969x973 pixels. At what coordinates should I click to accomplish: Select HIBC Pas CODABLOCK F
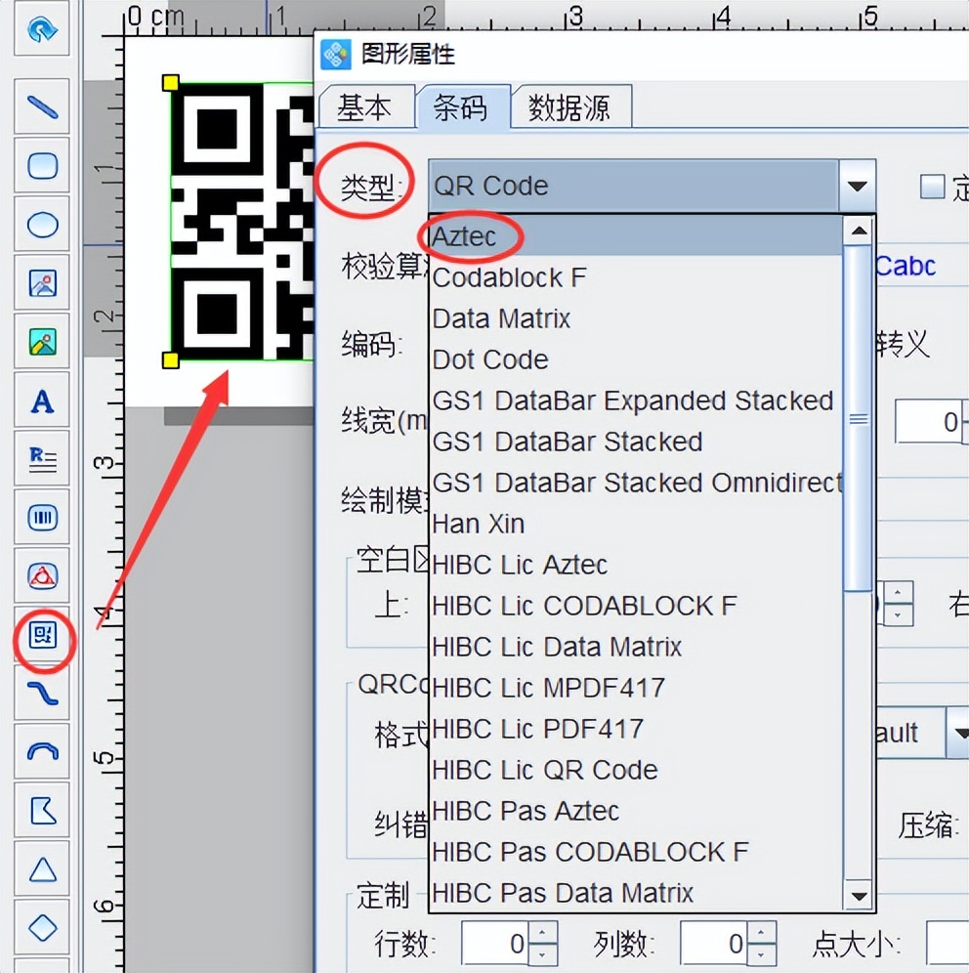(x=637, y=851)
